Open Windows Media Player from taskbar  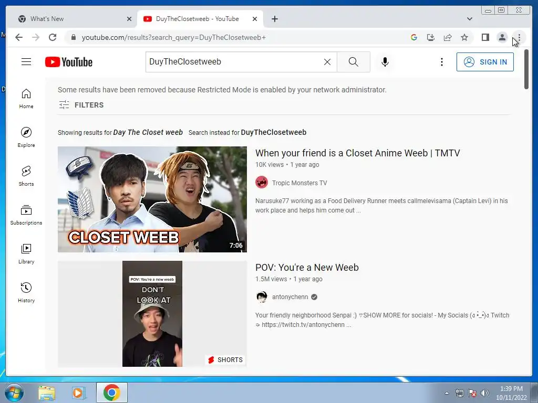pyautogui.click(x=78, y=393)
